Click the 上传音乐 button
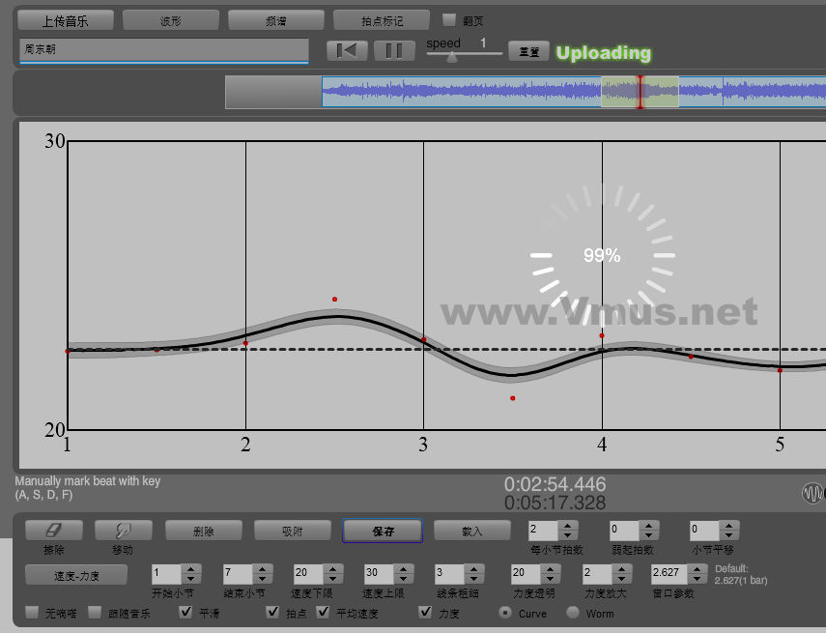This screenshot has height=633, width=826. pyautogui.click(x=66, y=20)
